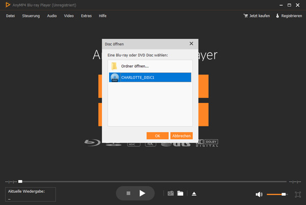Maximize the AnyMP4 Blu-ray Player window

(x=289, y=5)
